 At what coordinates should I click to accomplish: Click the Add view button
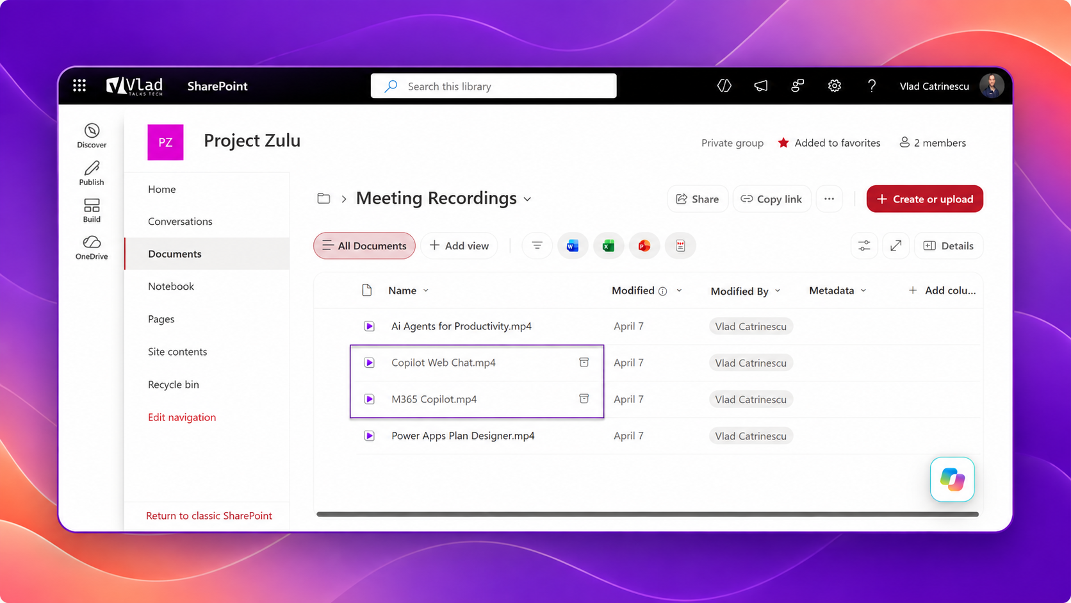coord(459,245)
